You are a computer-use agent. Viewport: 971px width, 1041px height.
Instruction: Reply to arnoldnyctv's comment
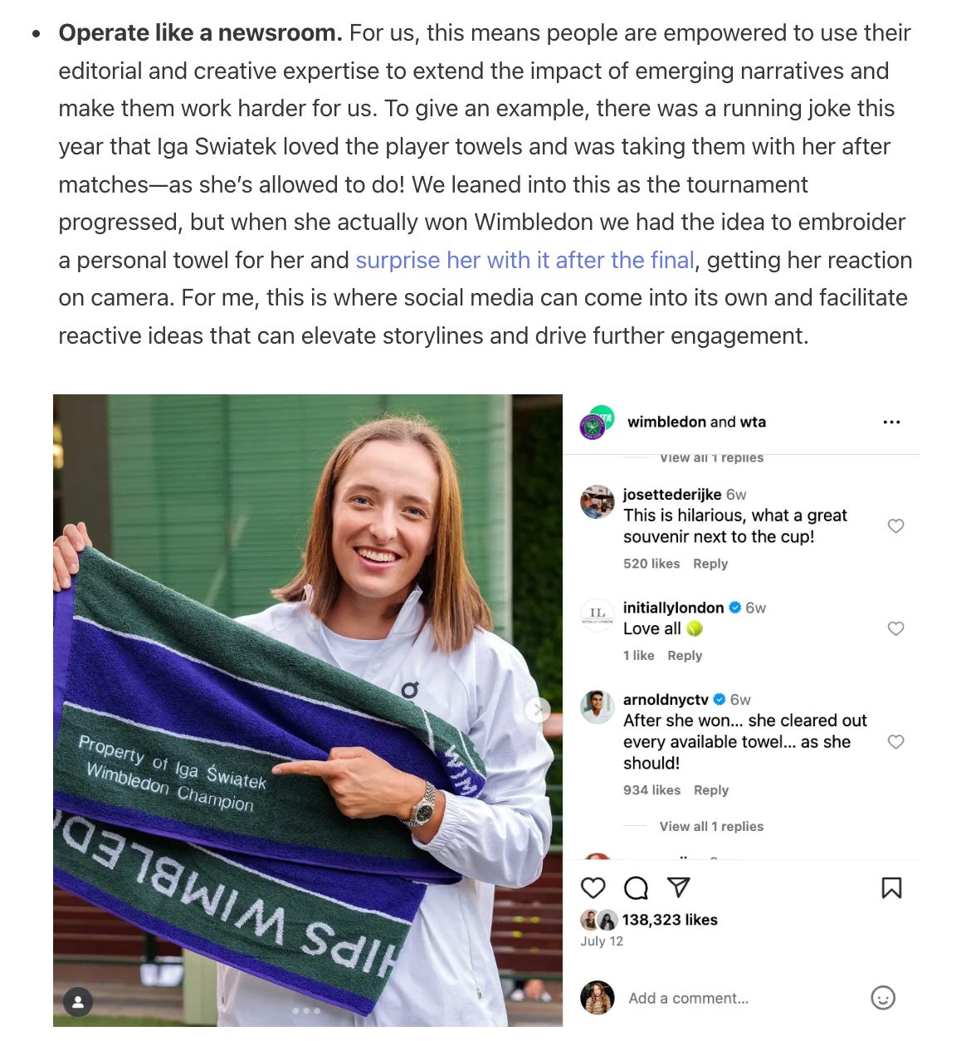coord(711,790)
